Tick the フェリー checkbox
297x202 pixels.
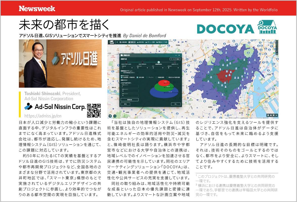pos(147,77)
